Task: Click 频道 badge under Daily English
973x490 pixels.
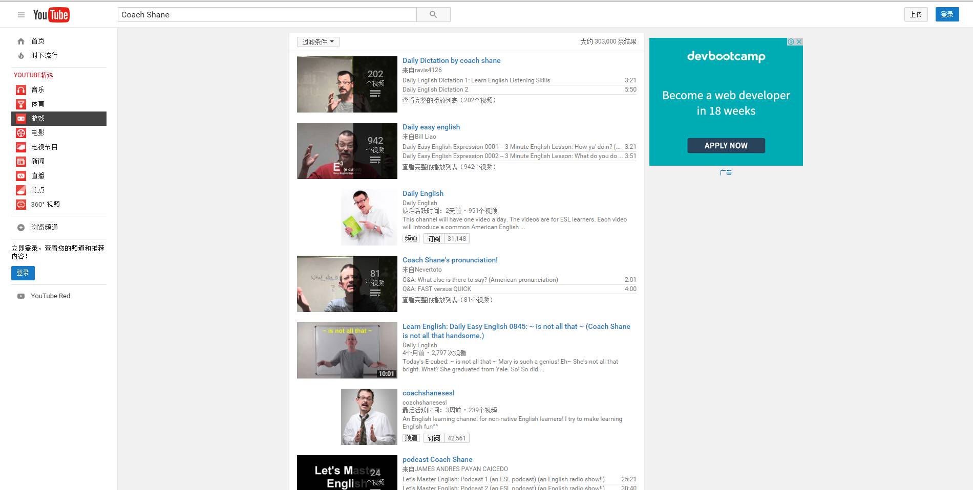Action: click(x=411, y=239)
